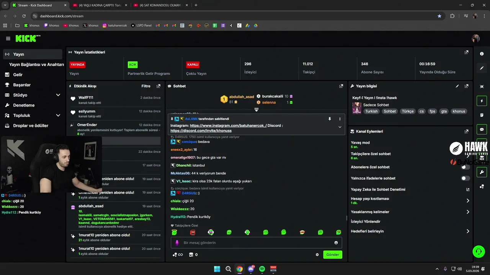
Task: Click the chat bubble icon in right sidebar
Action: [482, 129]
